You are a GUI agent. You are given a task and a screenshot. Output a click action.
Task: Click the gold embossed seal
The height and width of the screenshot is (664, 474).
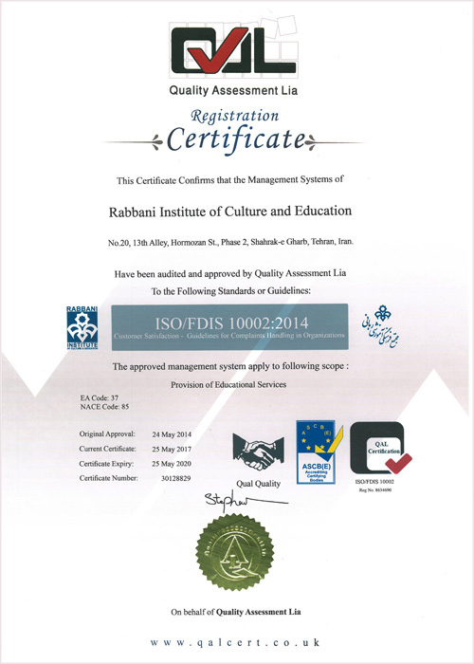235,552
